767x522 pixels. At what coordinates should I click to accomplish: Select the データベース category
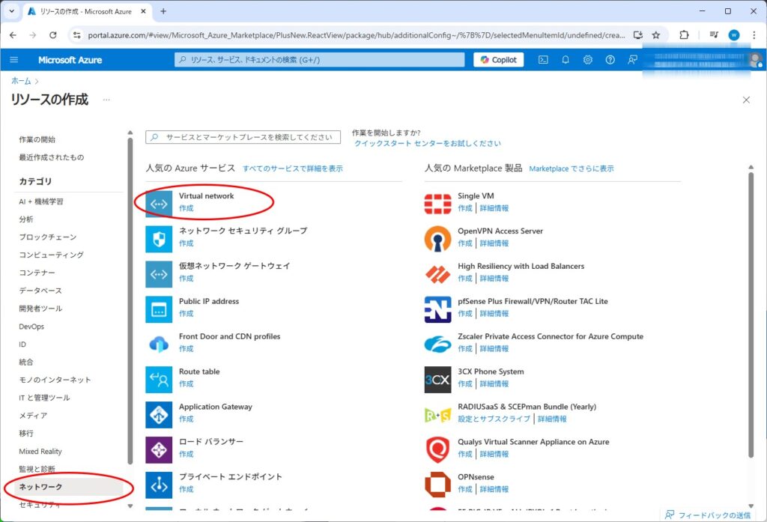pos(40,291)
